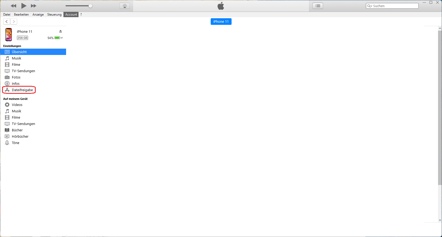This screenshot has width=442, height=237.
Task: Go back with the left arrow
Action: coord(7,22)
